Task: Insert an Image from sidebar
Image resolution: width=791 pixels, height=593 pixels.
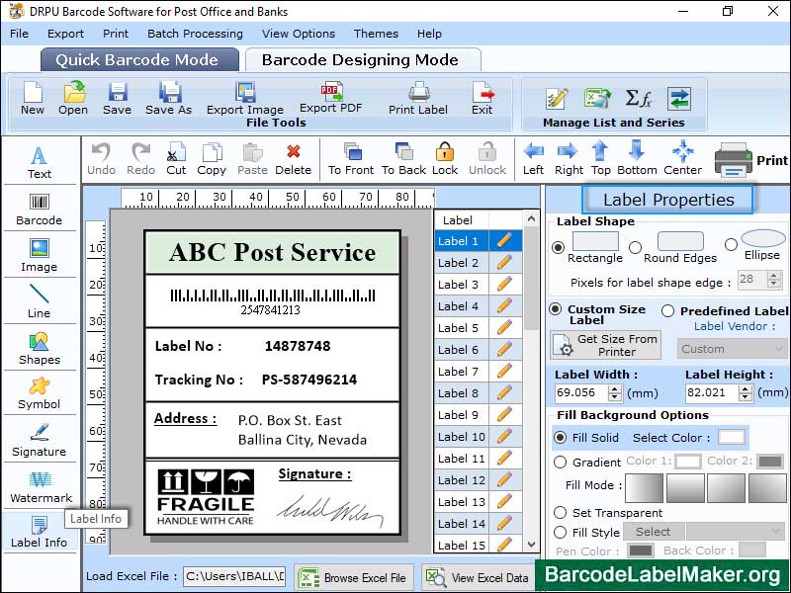Action: tap(40, 256)
